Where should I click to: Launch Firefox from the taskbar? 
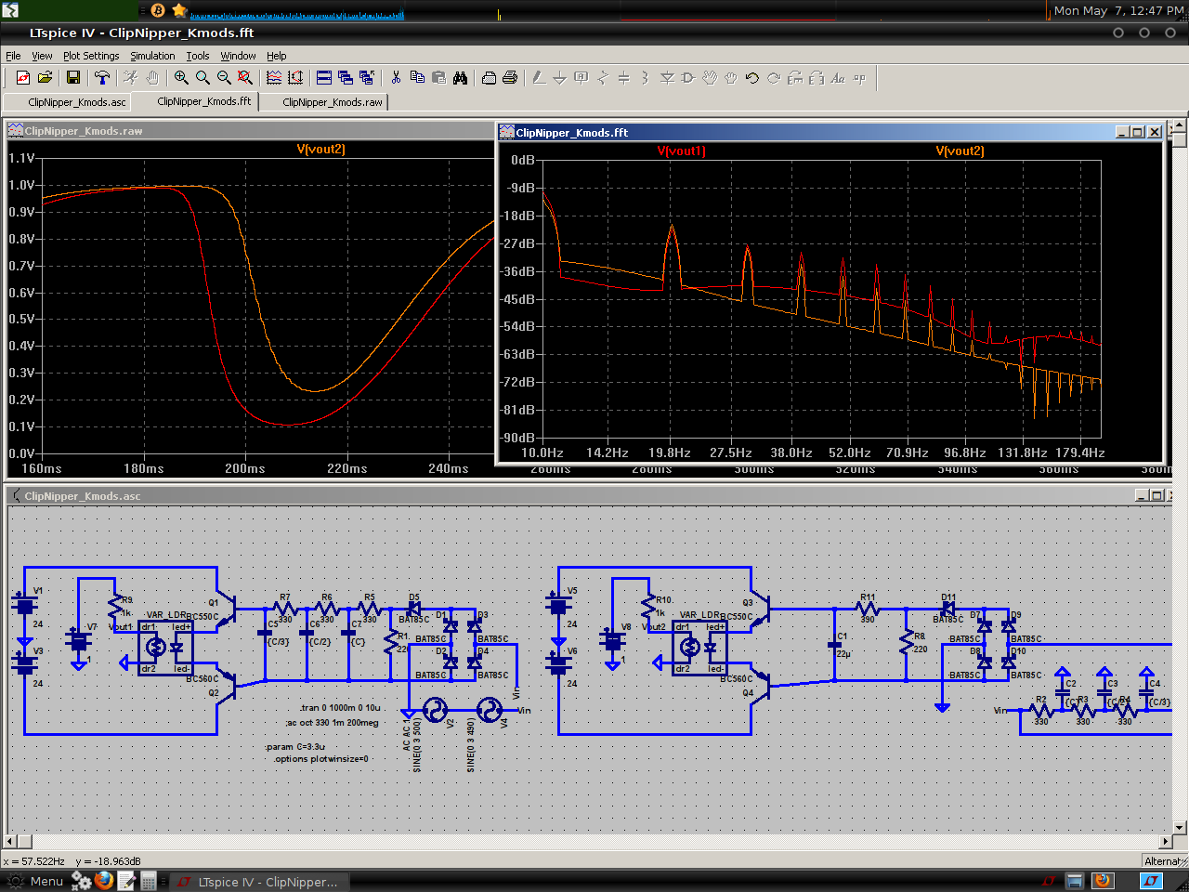[104, 880]
